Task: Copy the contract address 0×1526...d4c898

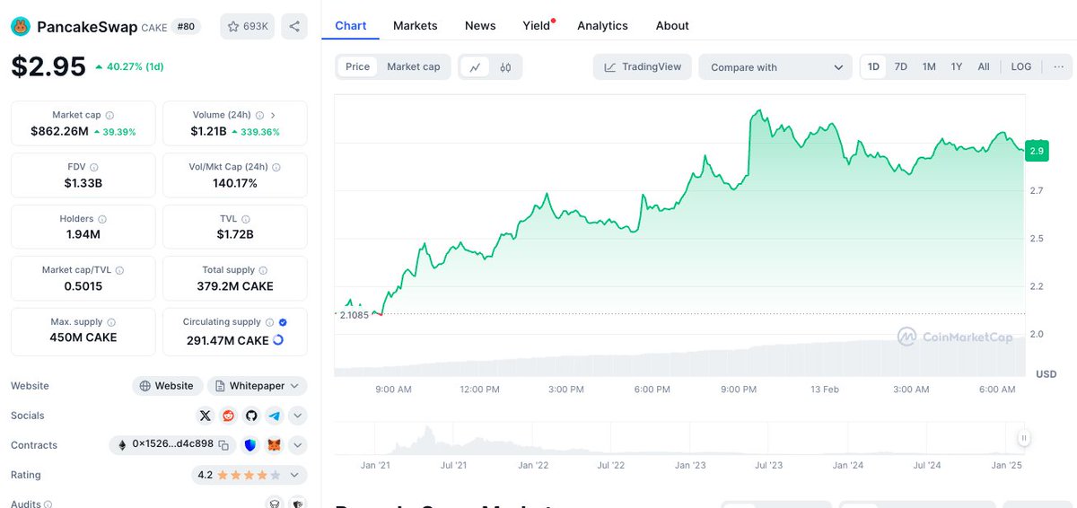Action: point(224,444)
